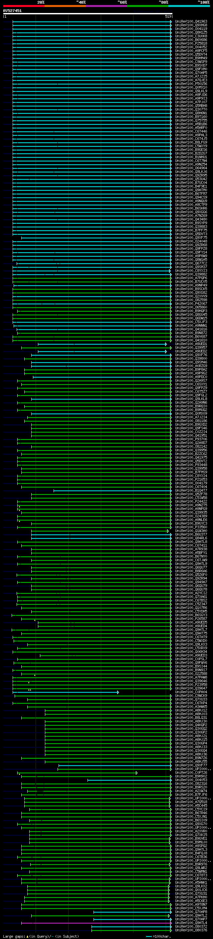The width and height of the screenshot is (213, 939).
Task: Select hit label UniRef100_O22588
Action: click(191, 674)
